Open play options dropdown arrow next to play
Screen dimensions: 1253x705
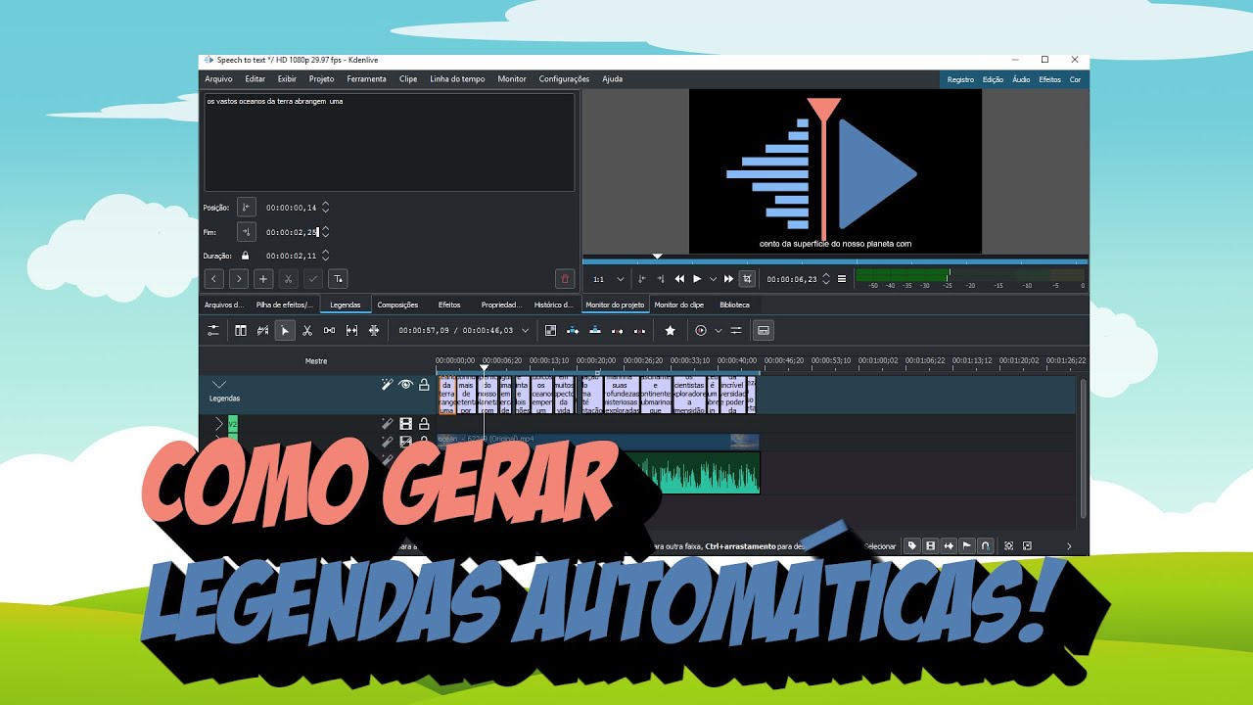(713, 279)
